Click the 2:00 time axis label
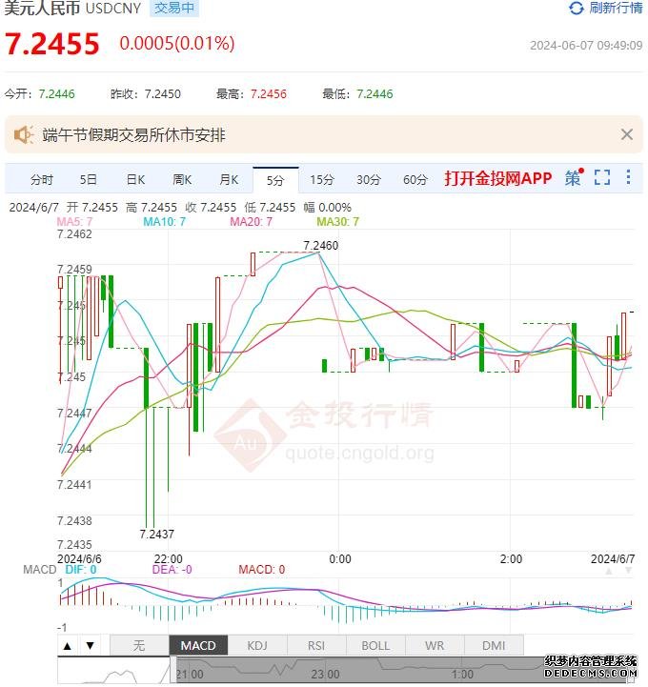The image size is (648, 687). pos(511,559)
